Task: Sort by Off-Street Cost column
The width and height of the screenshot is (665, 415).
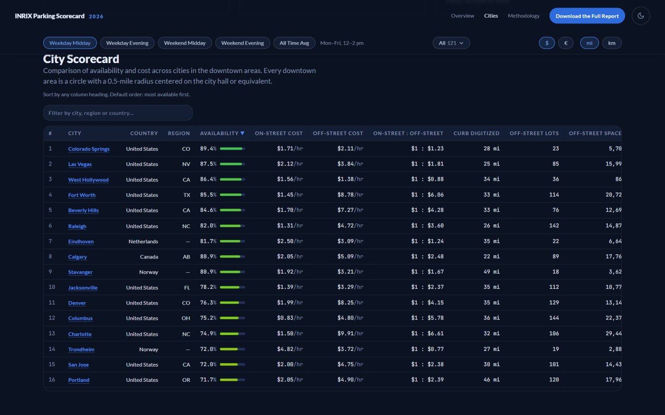Action: click(338, 133)
